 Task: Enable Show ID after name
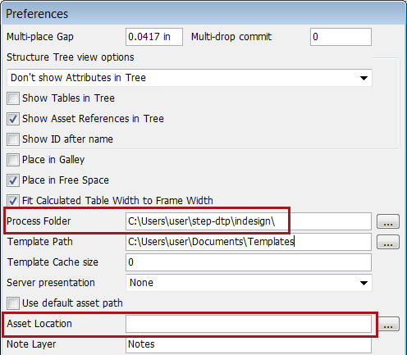(13, 139)
